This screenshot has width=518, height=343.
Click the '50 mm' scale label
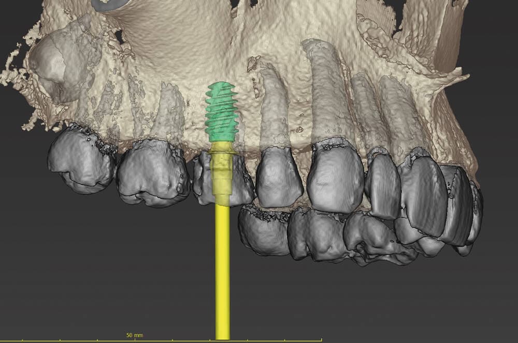click(135, 335)
